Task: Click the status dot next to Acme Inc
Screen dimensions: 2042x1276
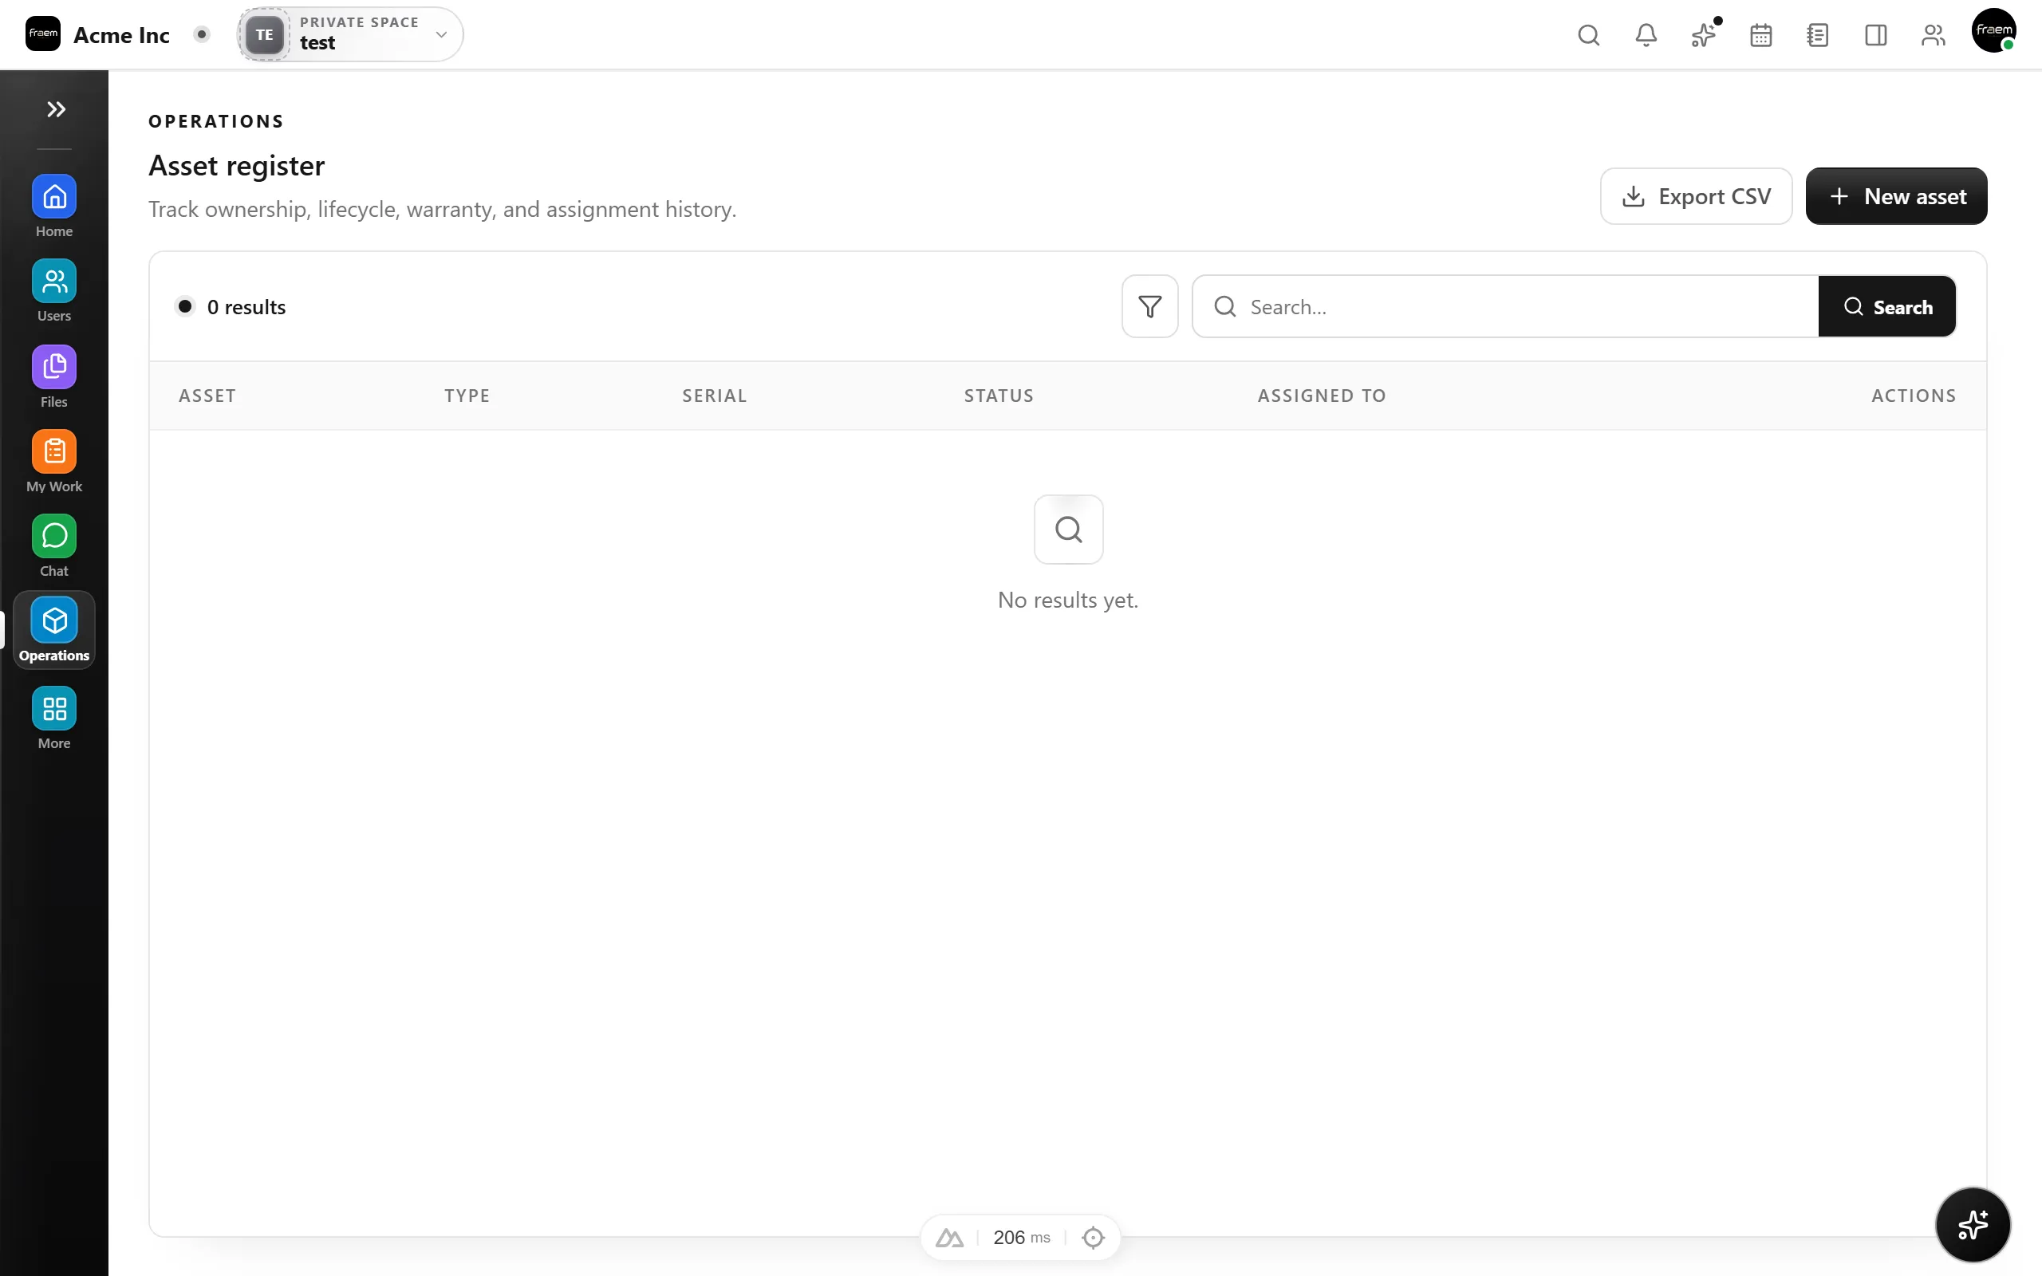Action: pos(201,34)
